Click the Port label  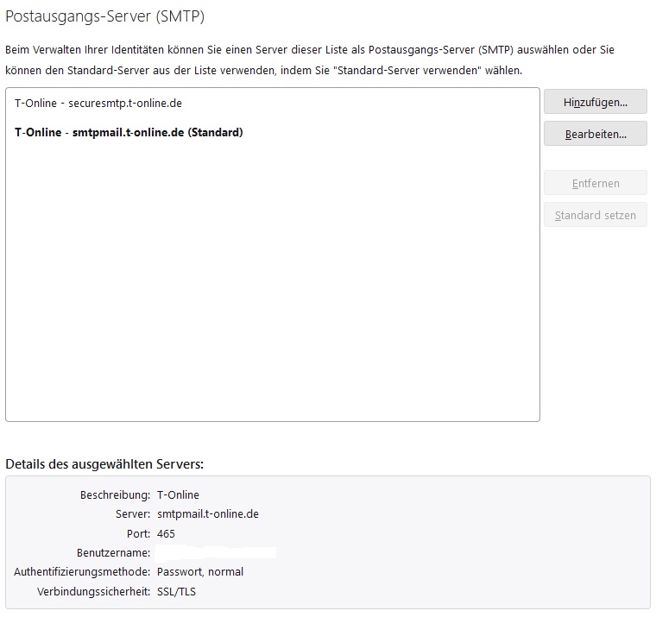click(x=138, y=534)
